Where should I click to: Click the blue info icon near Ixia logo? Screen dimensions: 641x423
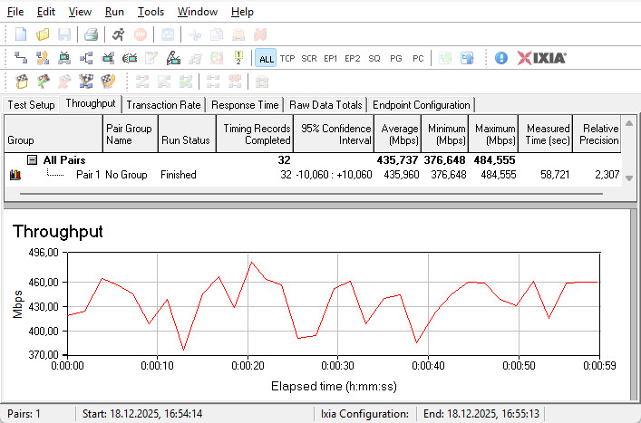pos(501,58)
